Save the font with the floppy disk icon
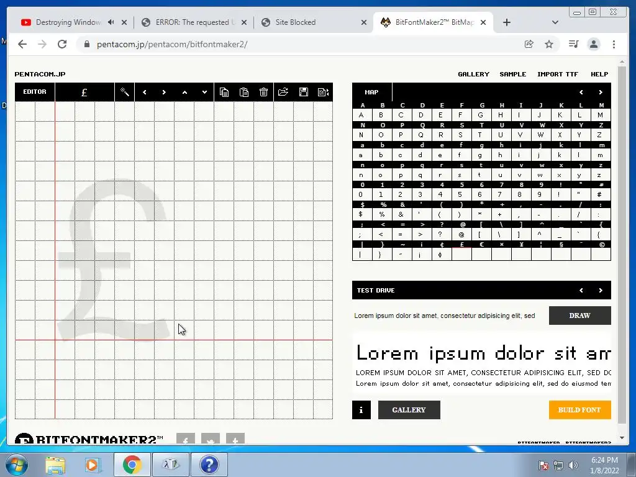The width and height of the screenshot is (636, 477). coord(303,92)
